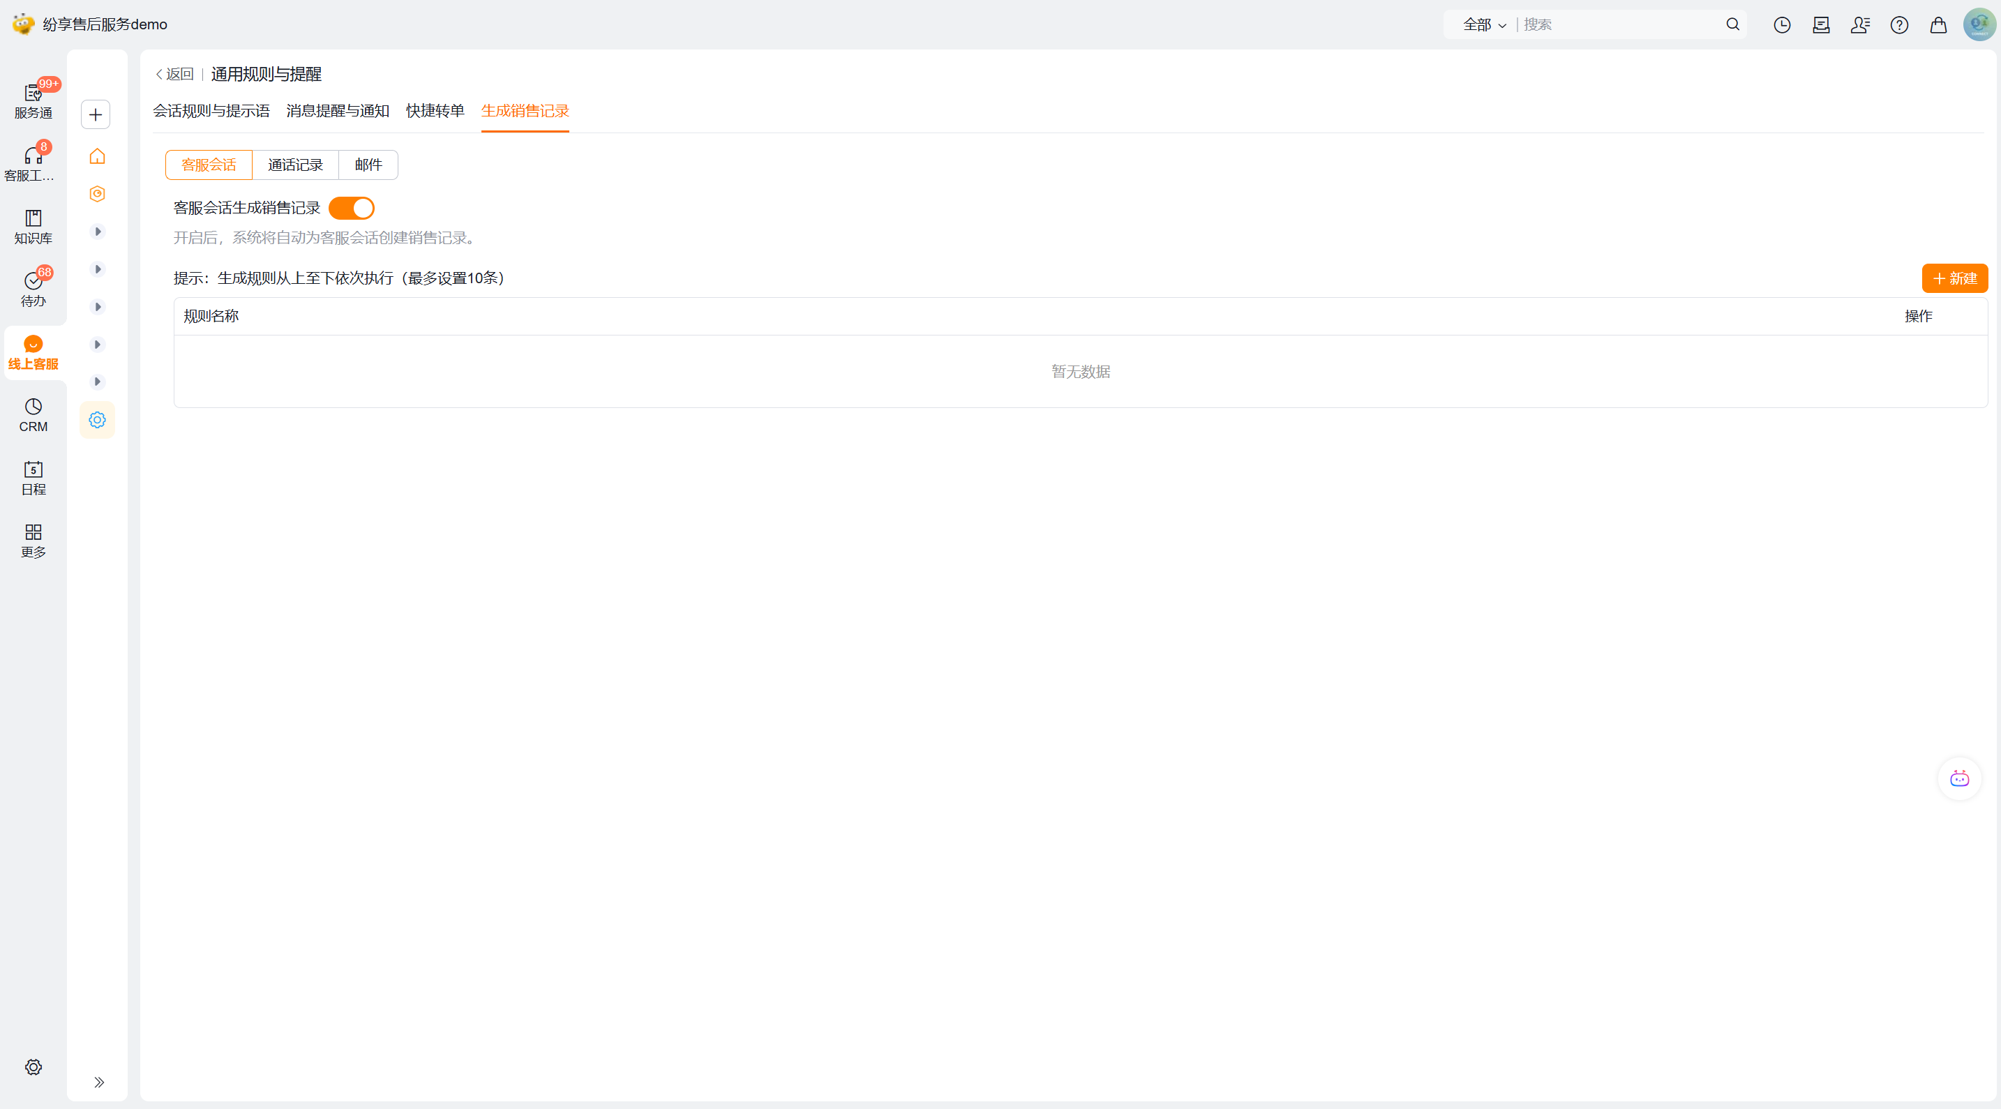Click the home icon in secondary sidebar
The height and width of the screenshot is (1109, 2001).
point(97,156)
